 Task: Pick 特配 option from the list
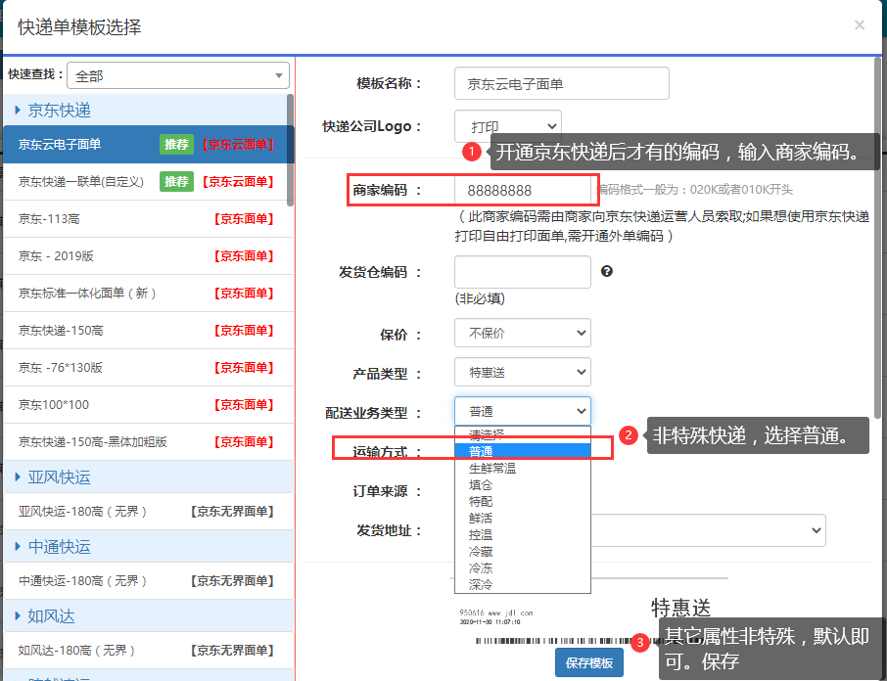pyautogui.click(x=481, y=501)
